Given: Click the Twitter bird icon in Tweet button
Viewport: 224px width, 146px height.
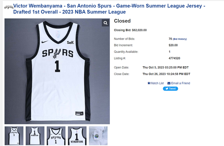Looking at the screenshot, I should click(167, 88).
